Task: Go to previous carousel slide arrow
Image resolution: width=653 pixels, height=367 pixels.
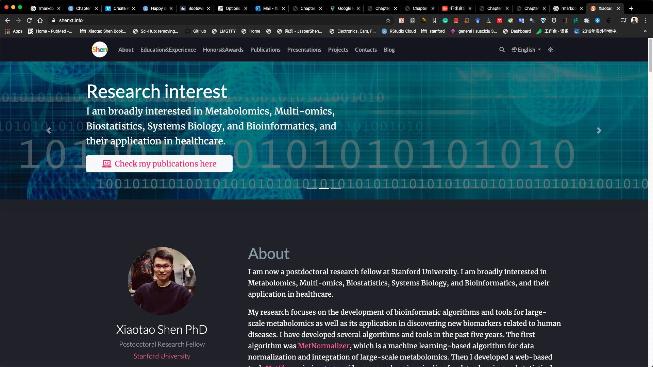Action: point(49,130)
